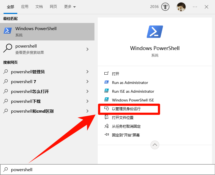
Task: Choose the powershell管理员 web suggestion
Action: coord(47,72)
